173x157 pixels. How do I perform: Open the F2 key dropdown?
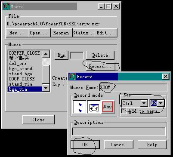click(x=161, y=103)
